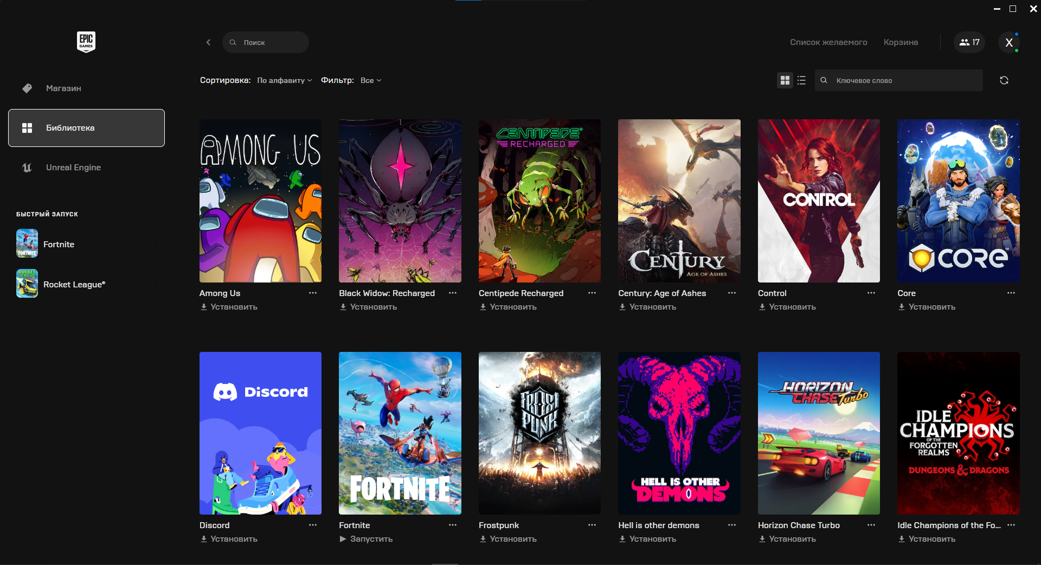The height and width of the screenshot is (565, 1041).
Task: Open Control game options menu
Action: click(871, 293)
